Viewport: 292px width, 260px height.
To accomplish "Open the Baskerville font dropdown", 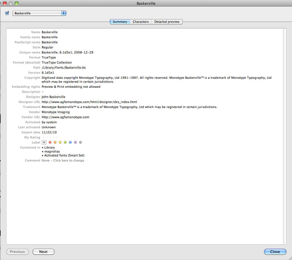I will click(39, 13).
